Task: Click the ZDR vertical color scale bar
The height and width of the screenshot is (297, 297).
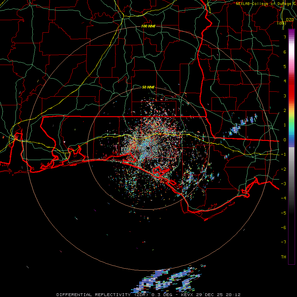Action: [291, 147]
